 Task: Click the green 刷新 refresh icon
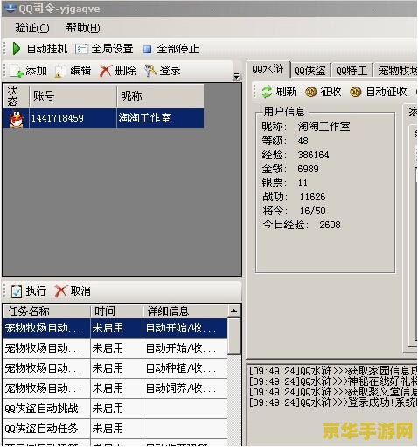point(267,92)
